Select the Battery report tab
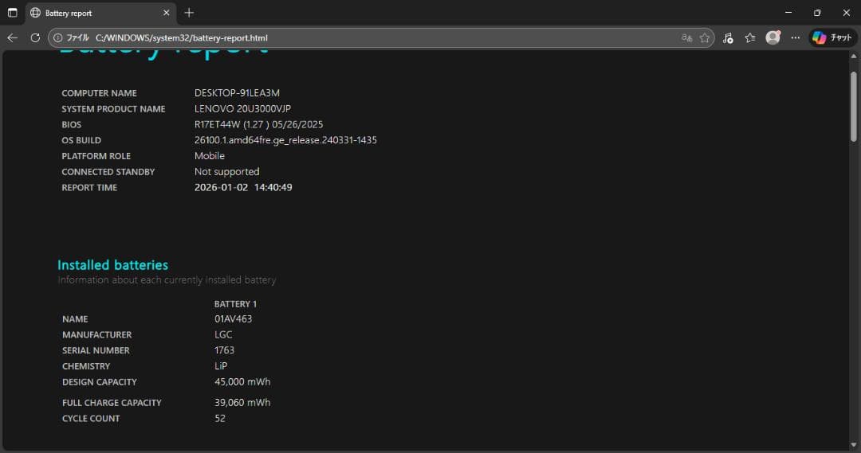Screen dimensions: 861x453 [x=100, y=14]
